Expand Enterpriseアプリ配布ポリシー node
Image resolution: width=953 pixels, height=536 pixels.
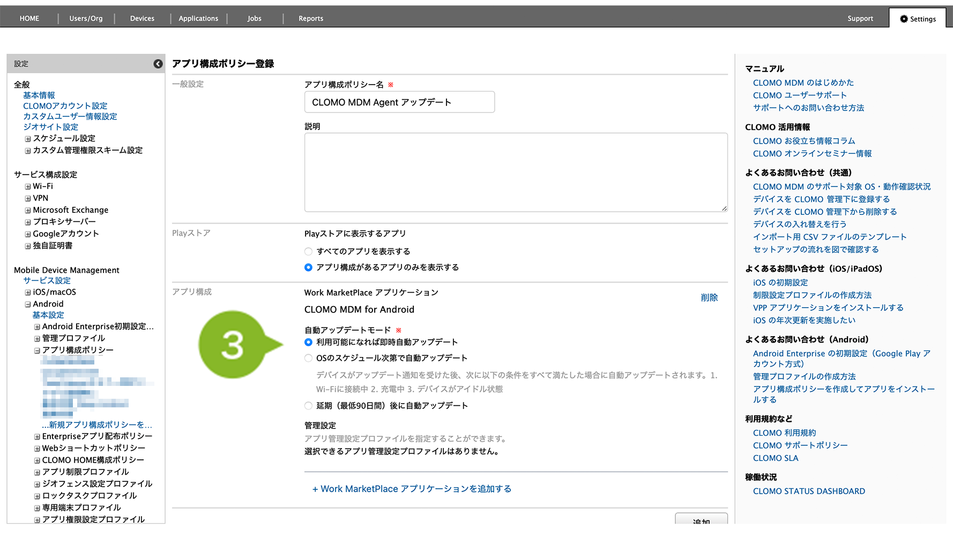coord(37,437)
